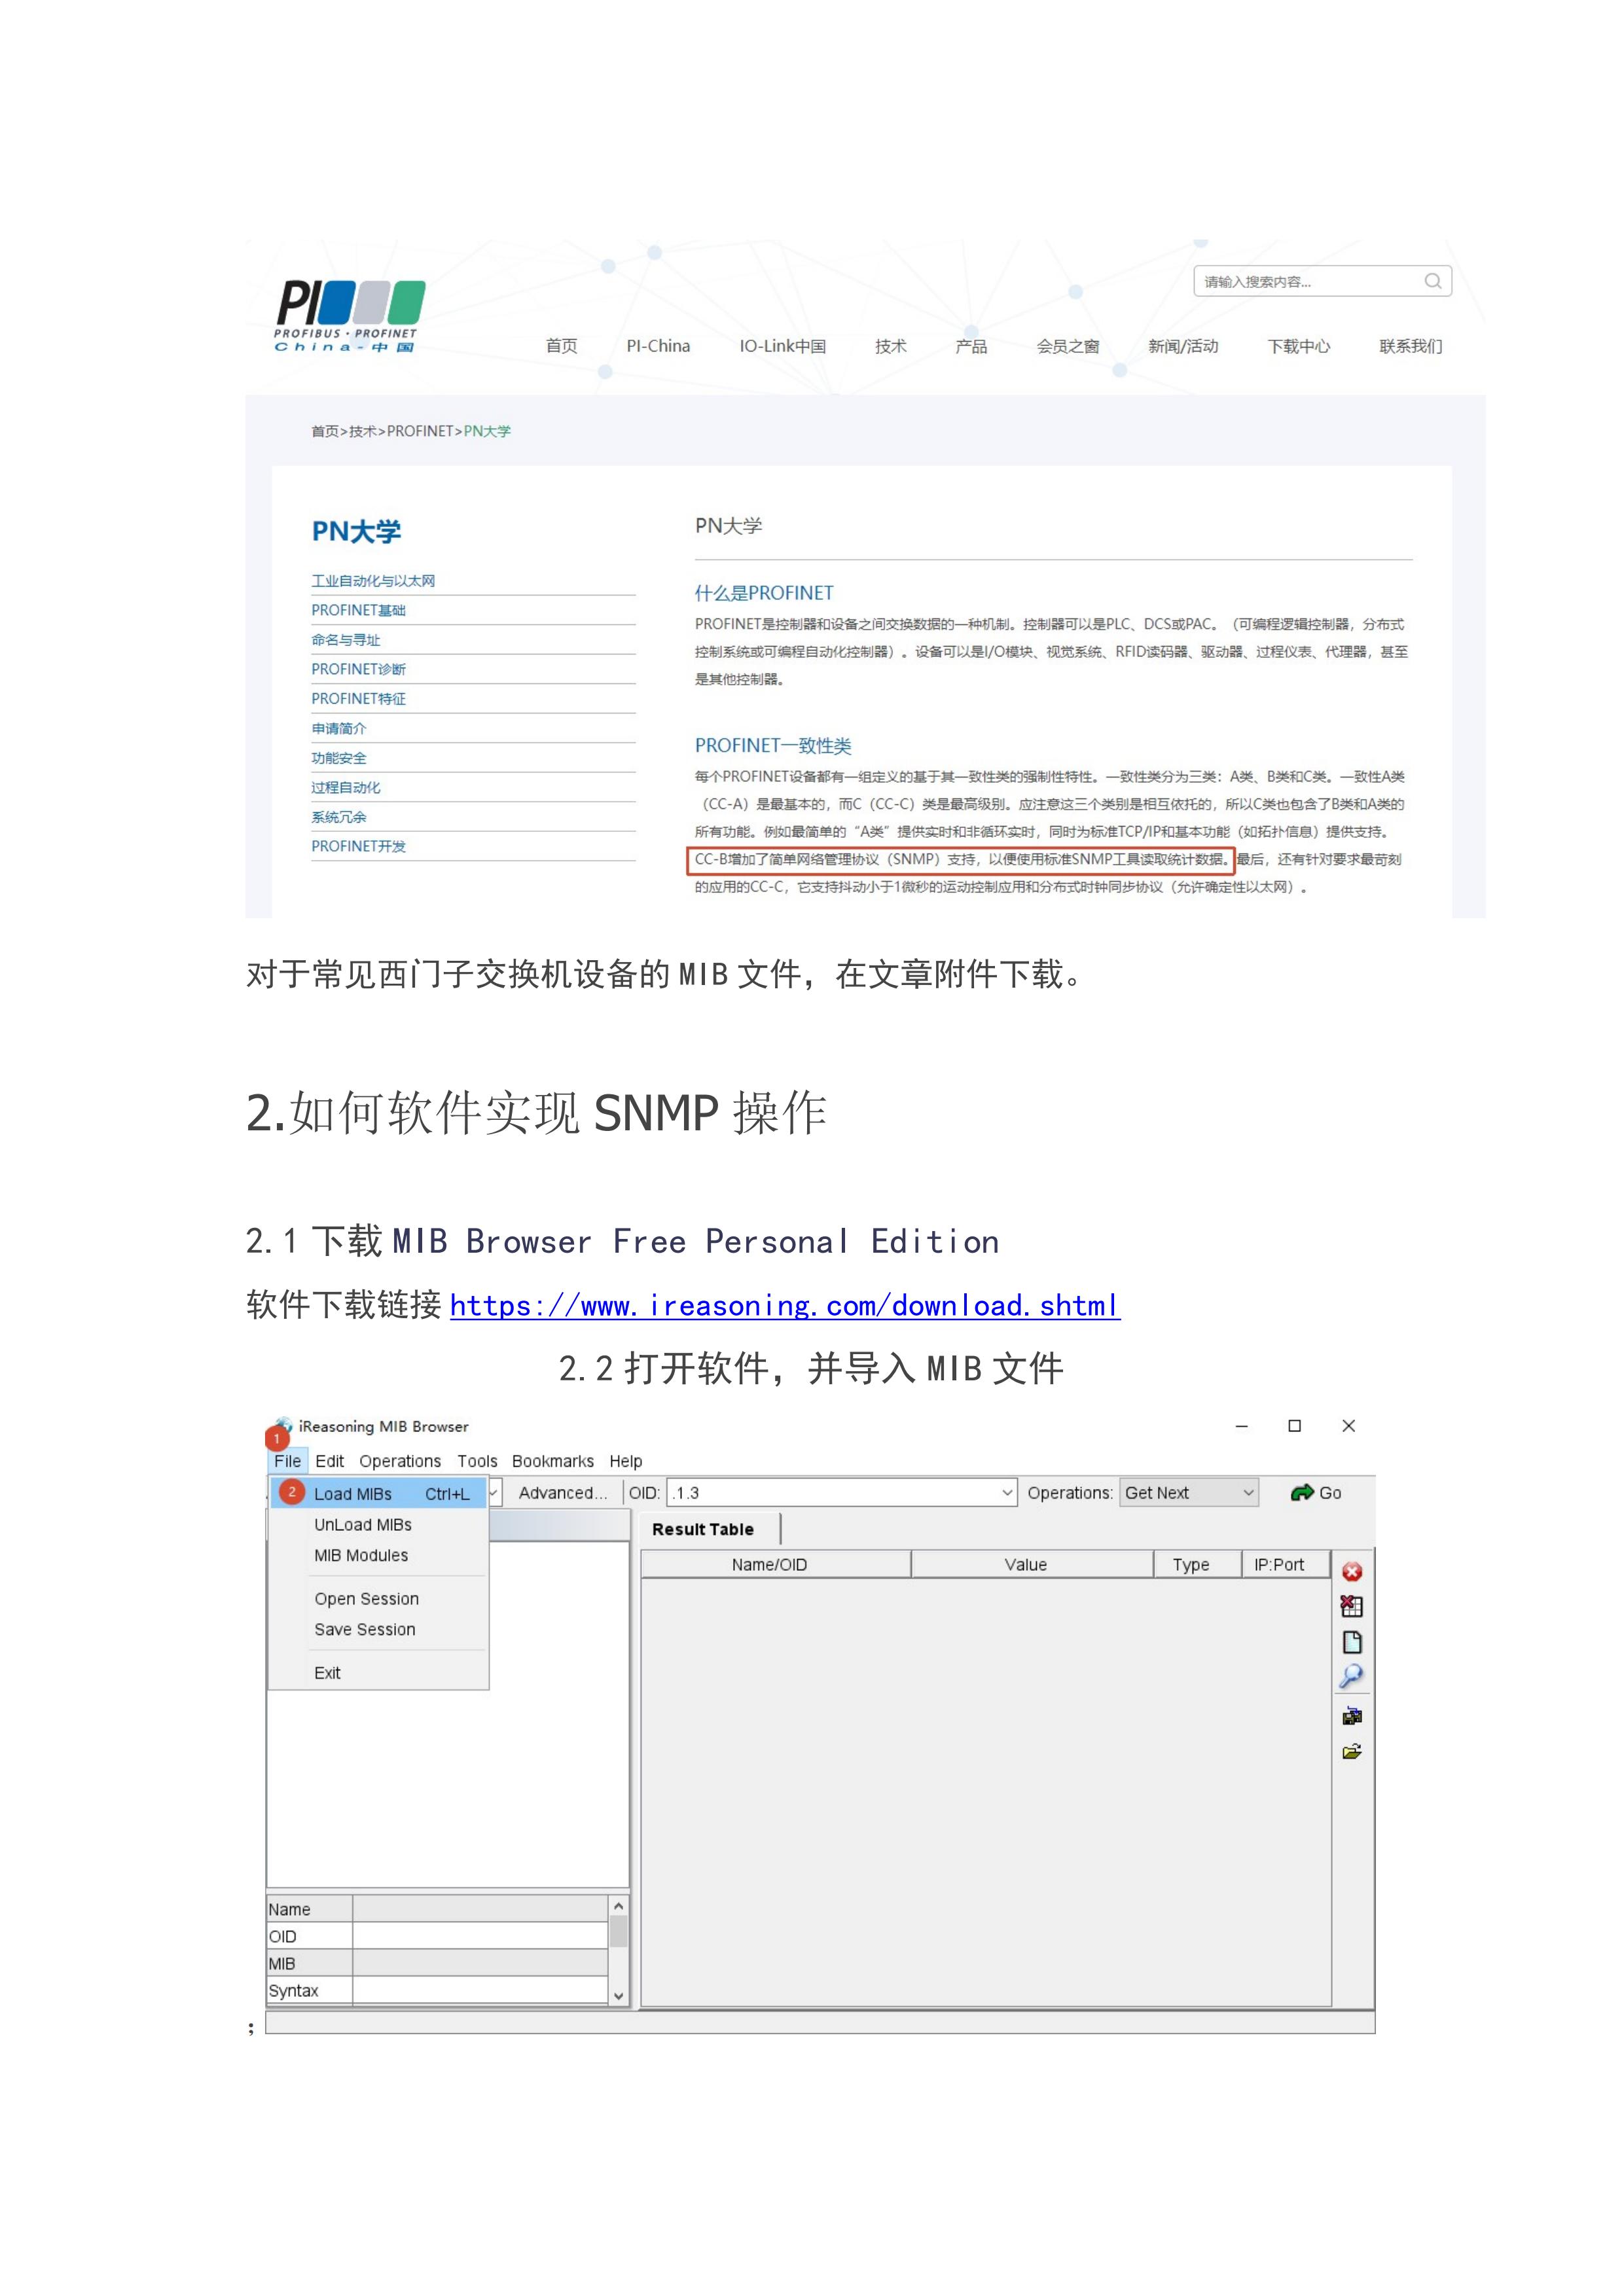Open the Operations Get Next dropdown
The width and height of the screenshot is (1624, 2296).
1188,1493
